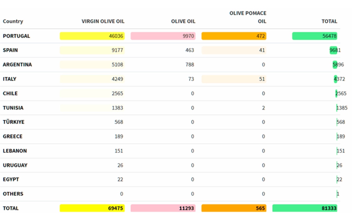Click Egypt virgin olive oil value 22
The height and width of the screenshot is (221, 352).
(x=120, y=179)
